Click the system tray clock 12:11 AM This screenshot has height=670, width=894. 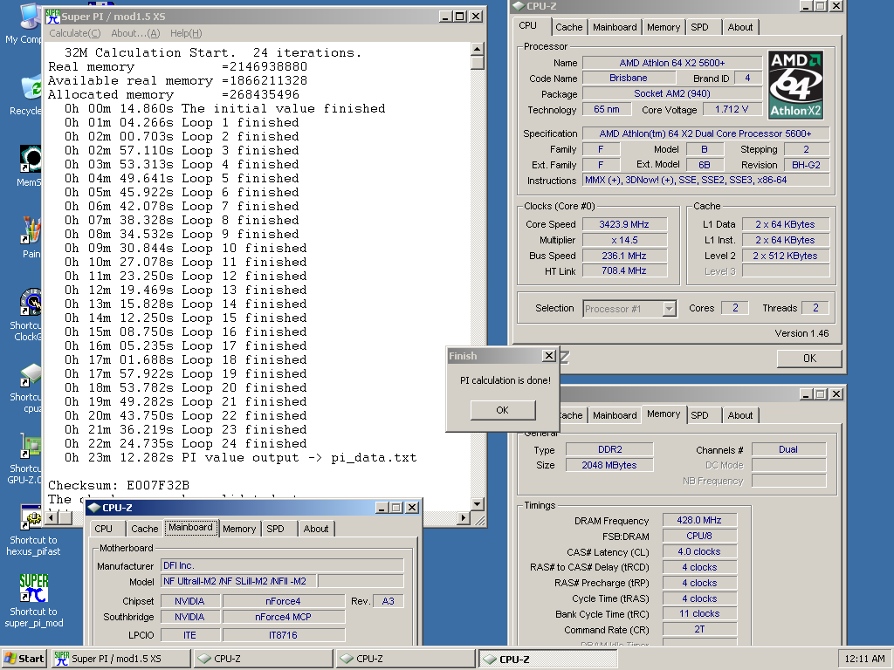click(865, 659)
